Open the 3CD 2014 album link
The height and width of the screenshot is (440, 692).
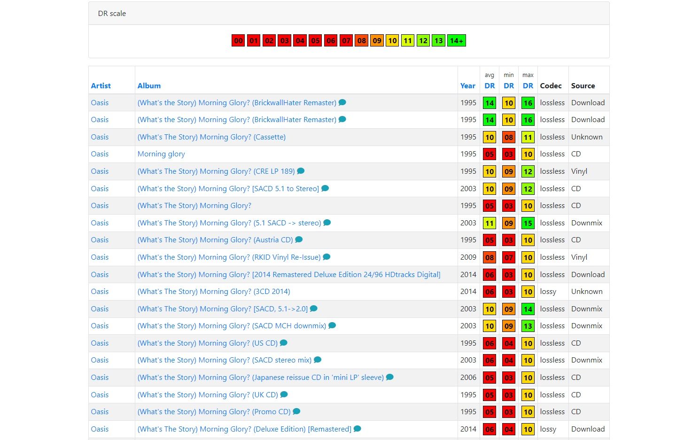tap(214, 291)
